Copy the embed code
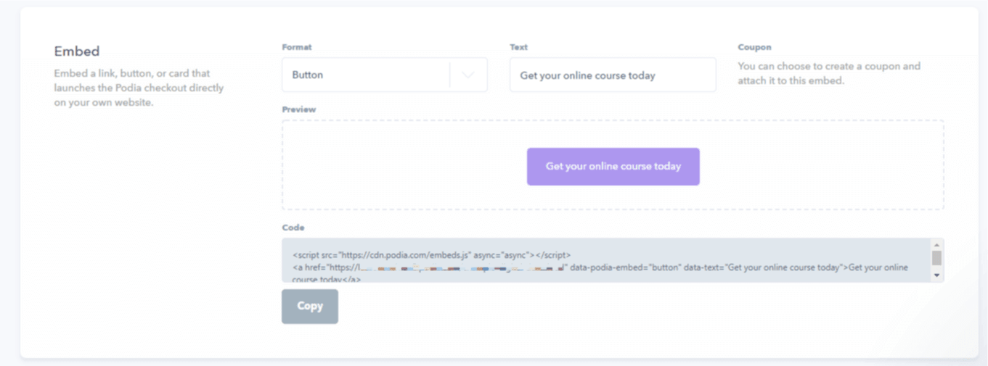The width and height of the screenshot is (988, 366). click(x=310, y=306)
